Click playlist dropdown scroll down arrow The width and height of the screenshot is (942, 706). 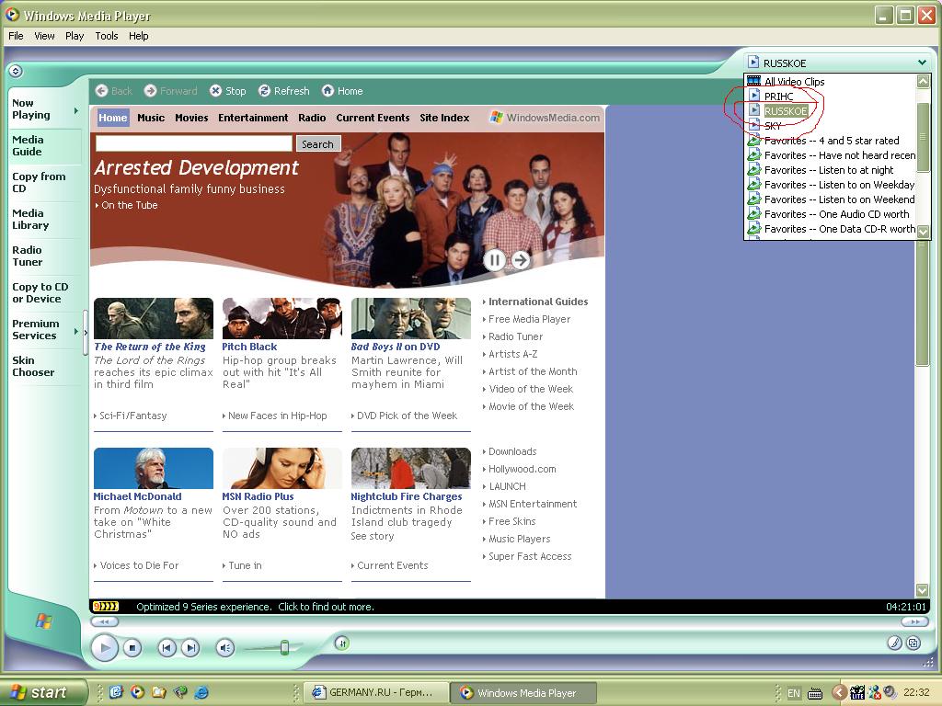pyautogui.click(x=924, y=231)
